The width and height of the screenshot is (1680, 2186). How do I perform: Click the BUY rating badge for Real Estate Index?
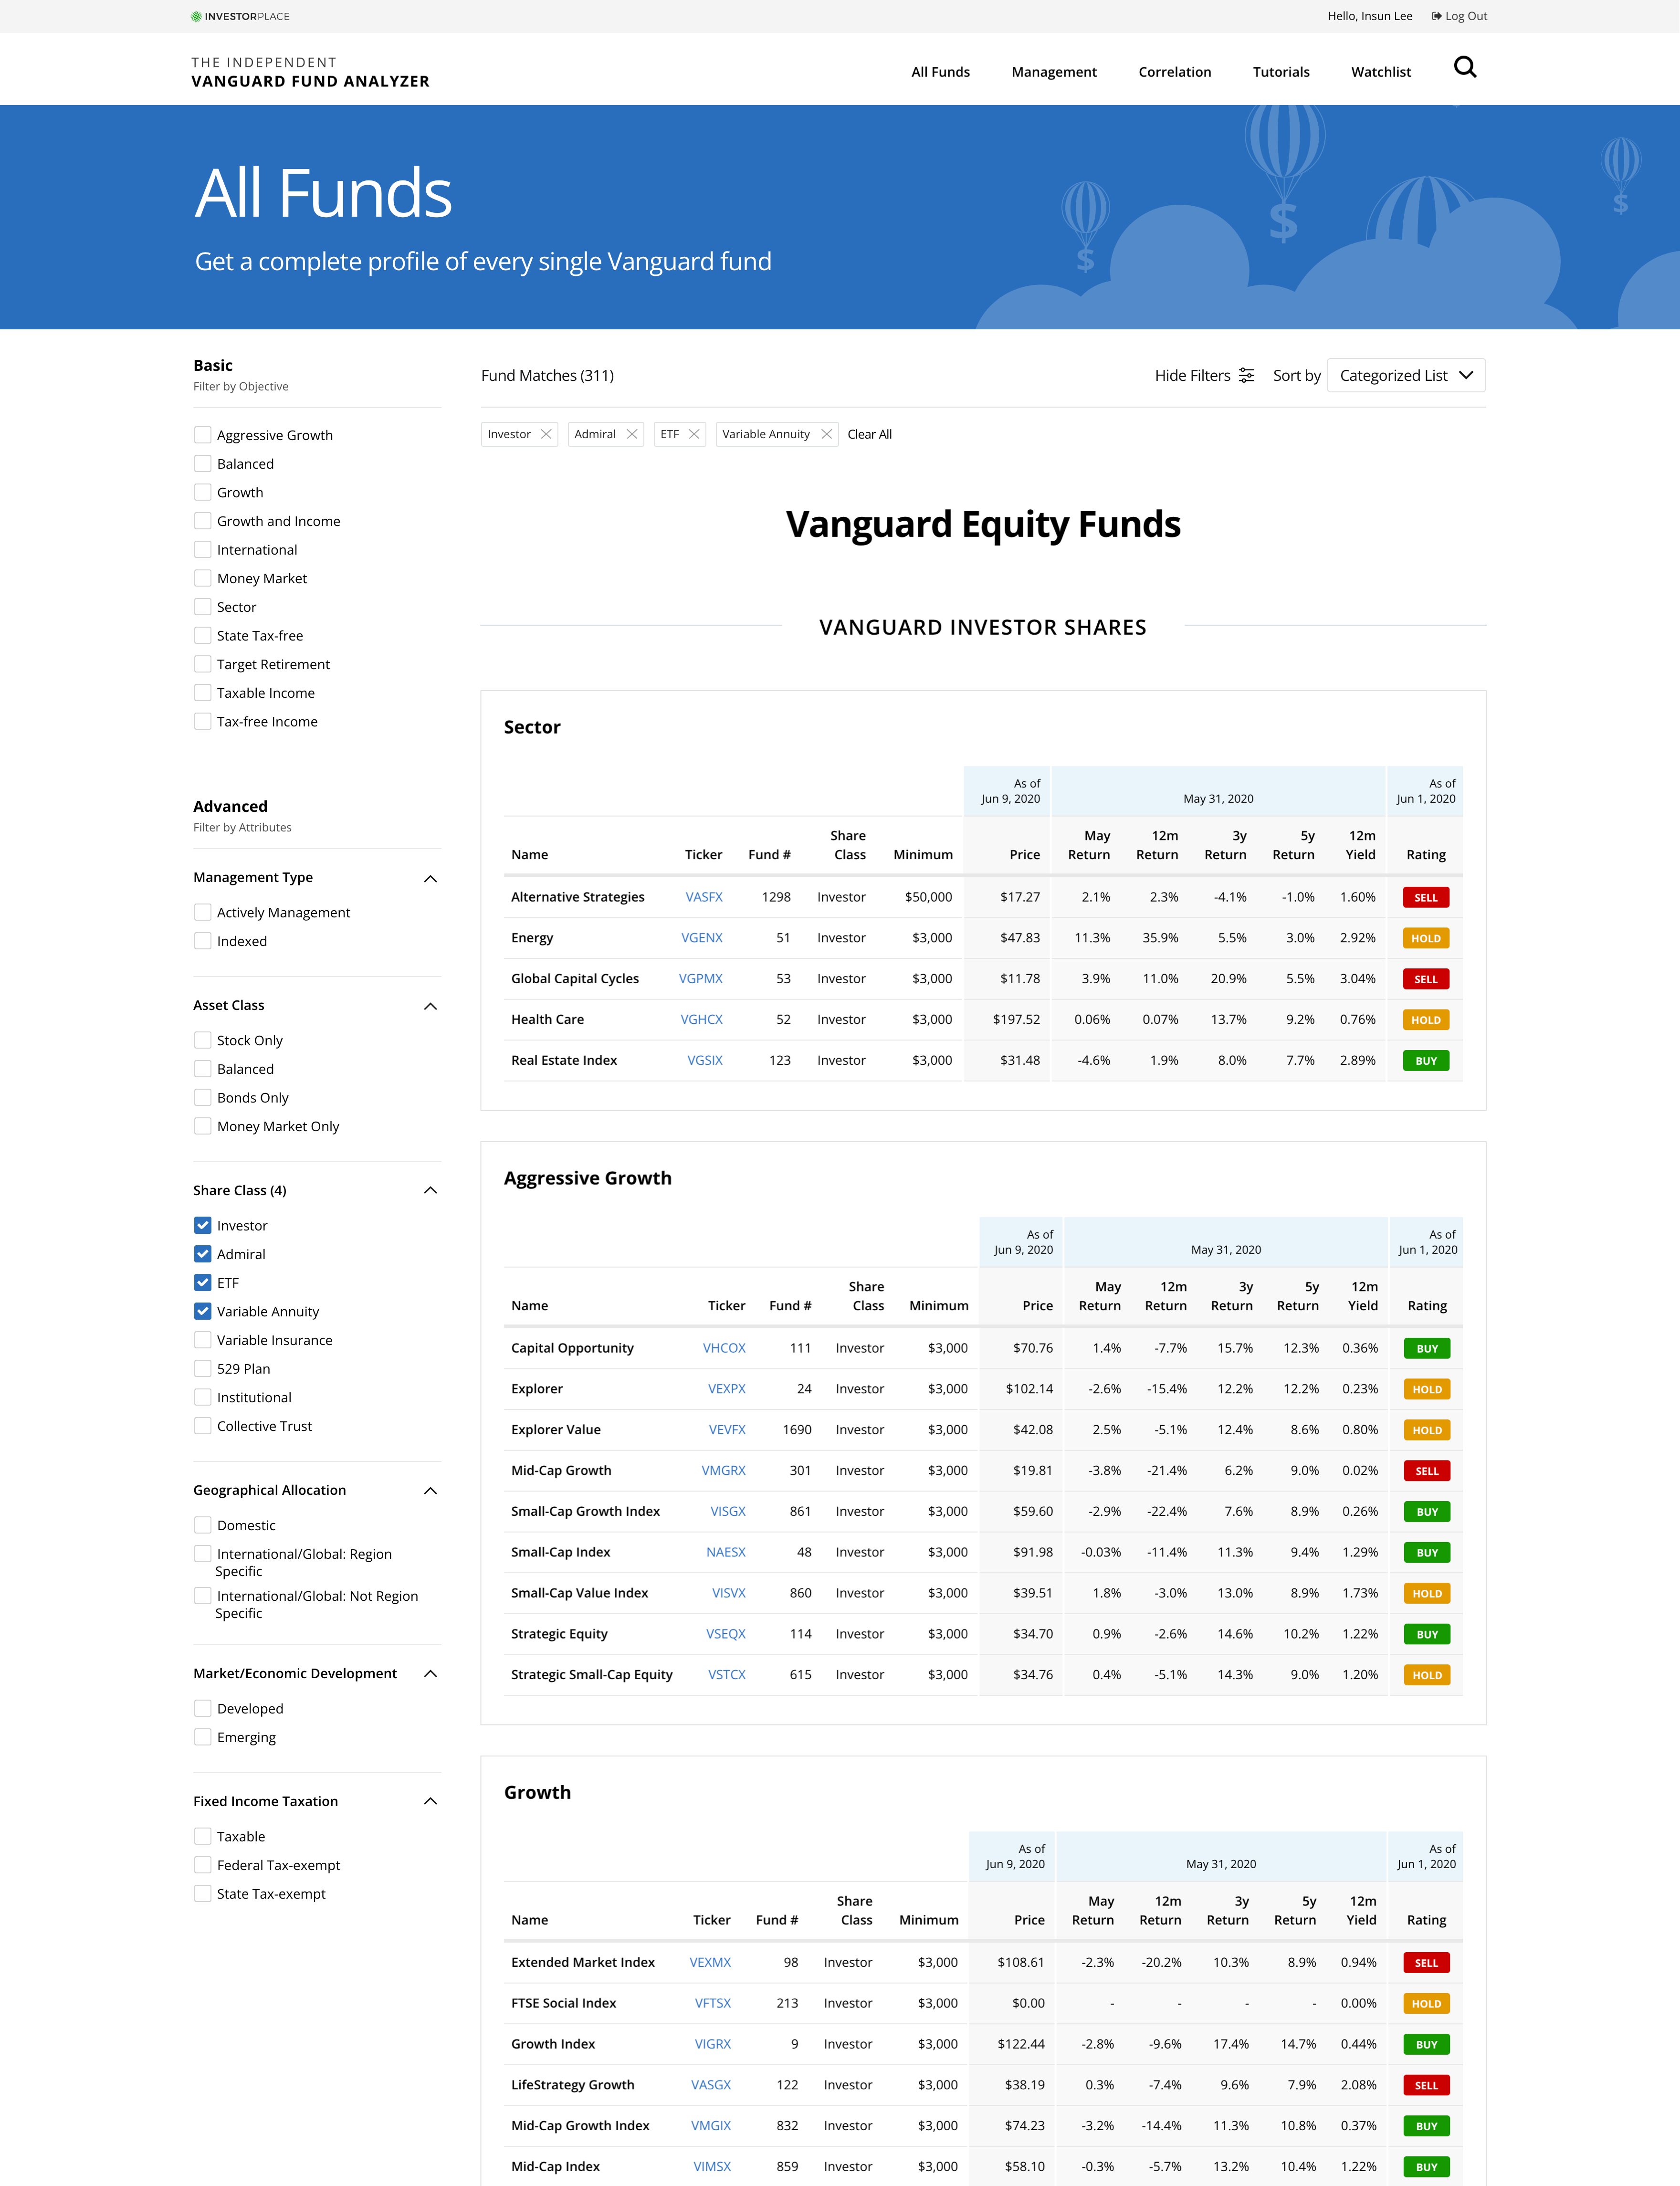coord(1425,1061)
